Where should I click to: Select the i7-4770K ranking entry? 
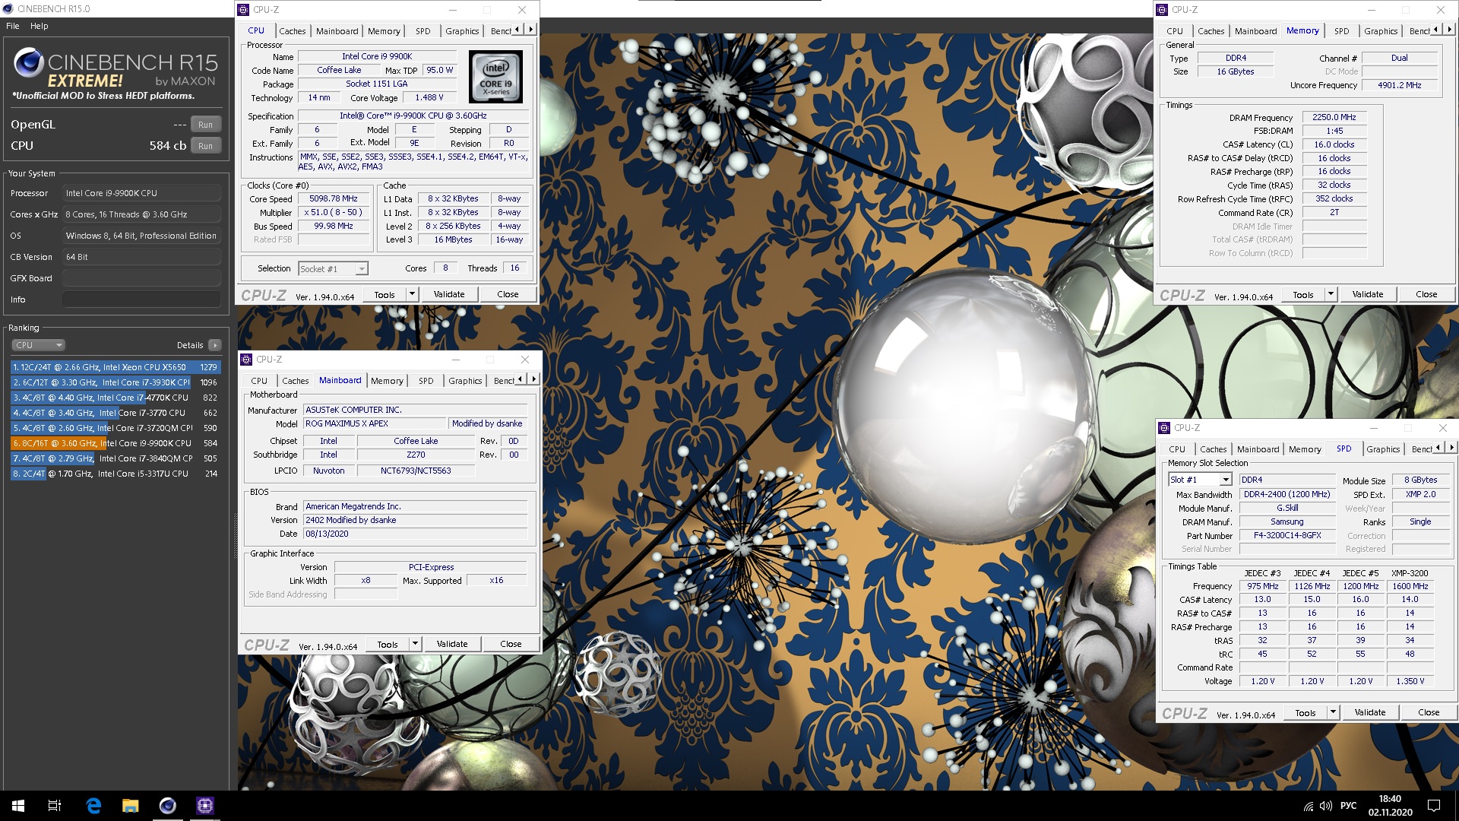click(x=116, y=398)
